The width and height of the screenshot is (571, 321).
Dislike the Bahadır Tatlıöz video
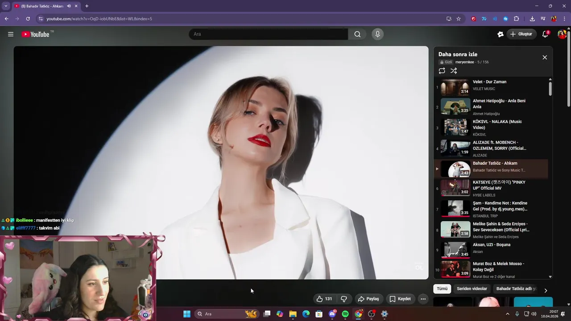click(344, 299)
